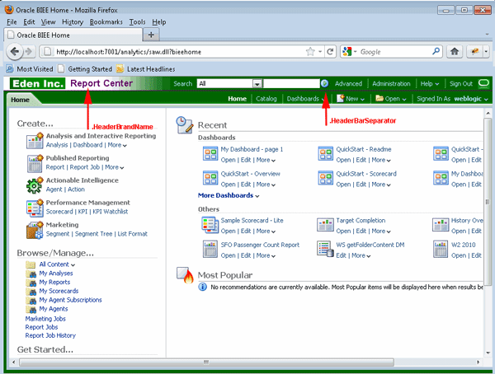Click Open for QuickStart - Readme
This screenshot has width=495, height=374.
point(343,160)
